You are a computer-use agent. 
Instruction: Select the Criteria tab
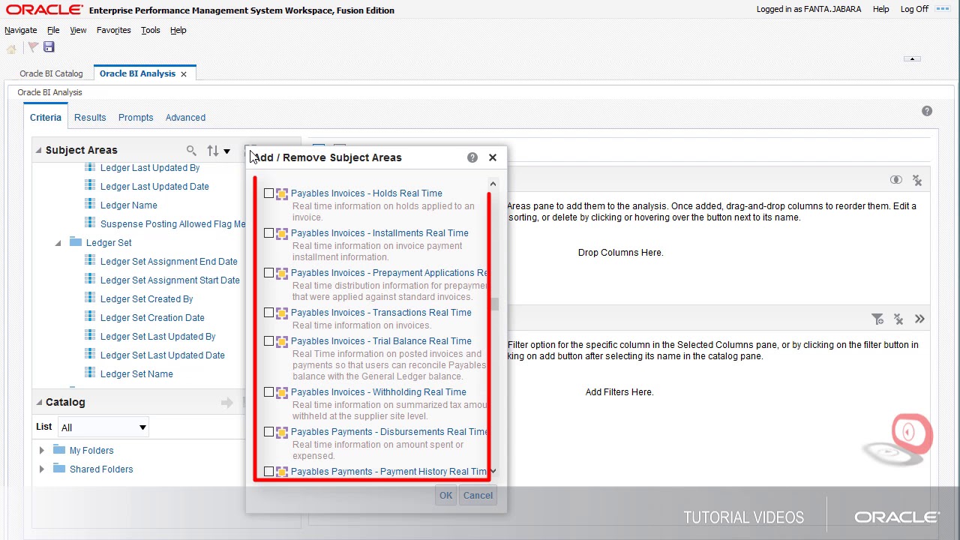click(x=46, y=118)
